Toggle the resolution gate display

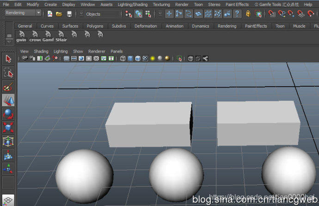[x=81, y=59]
